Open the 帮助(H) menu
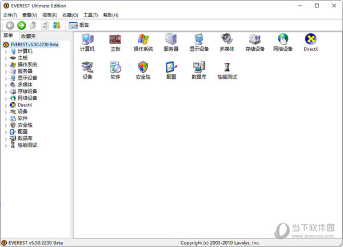343x247 pixels. click(111, 15)
